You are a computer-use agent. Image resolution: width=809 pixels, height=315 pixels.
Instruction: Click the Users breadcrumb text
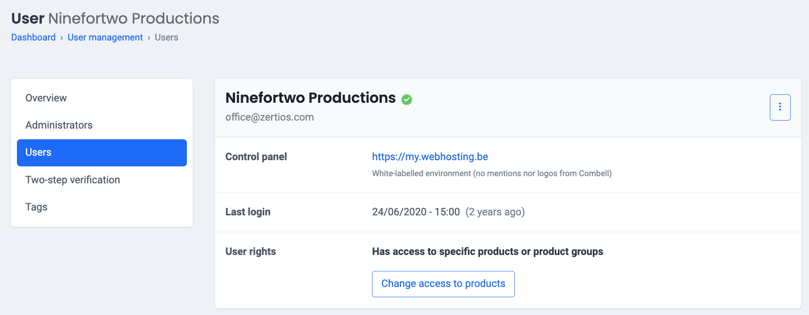[x=166, y=37]
